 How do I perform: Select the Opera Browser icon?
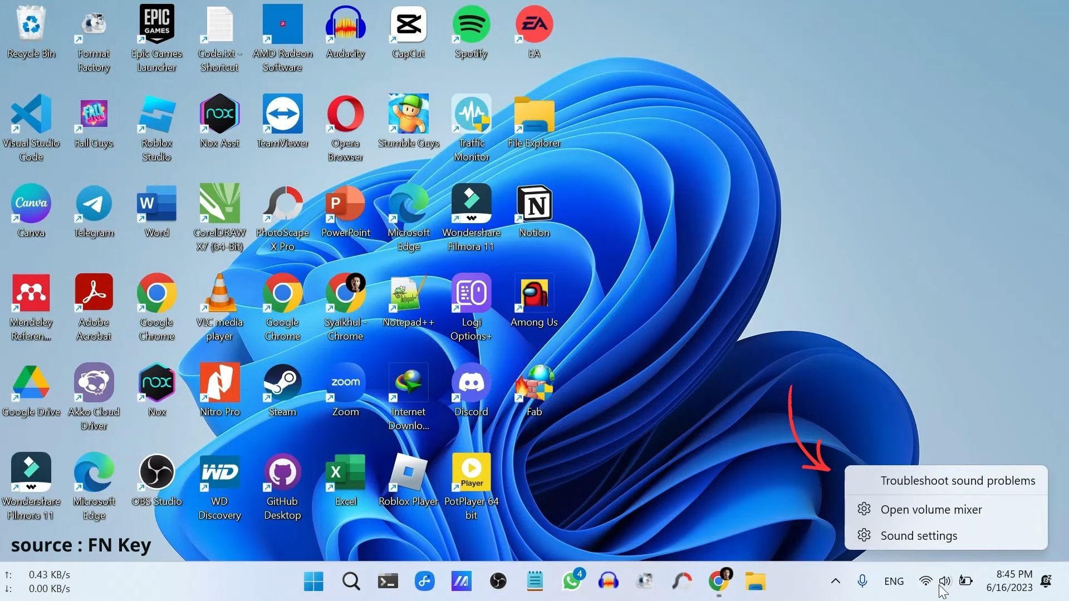click(345, 128)
